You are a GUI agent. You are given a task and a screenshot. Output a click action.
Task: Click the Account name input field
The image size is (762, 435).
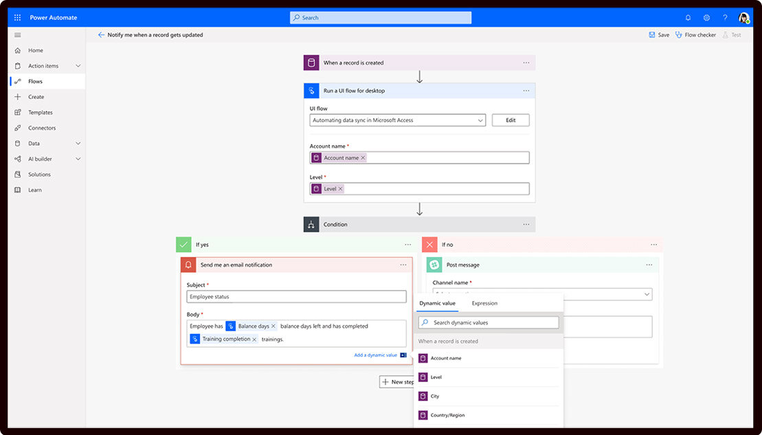(419, 158)
